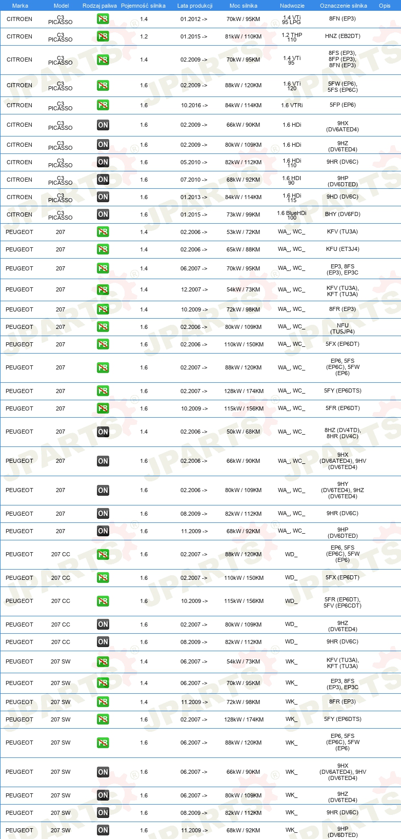Click the PB icon for 207 SW 54kW / 73KM
Viewport: 401px width, 839px height.
pyautogui.click(x=103, y=661)
